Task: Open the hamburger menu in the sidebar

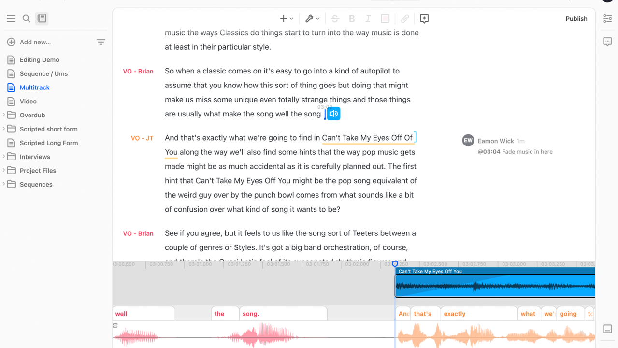Action: coord(11,18)
